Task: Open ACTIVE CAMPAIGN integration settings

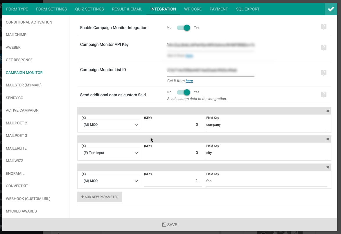Action: [22, 110]
